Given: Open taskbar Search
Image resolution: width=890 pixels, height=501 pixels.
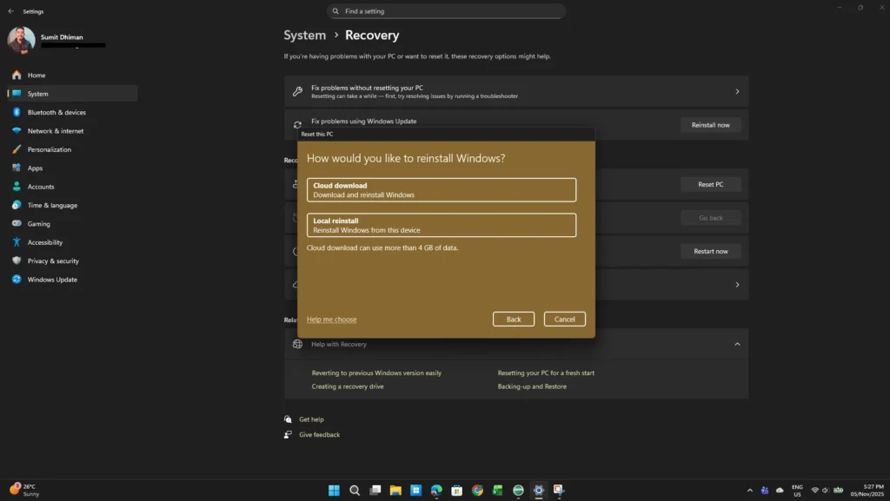Looking at the screenshot, I should tap(355, 491).
